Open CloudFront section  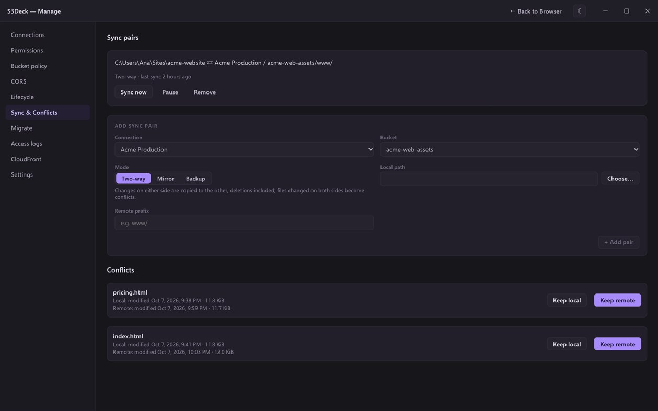point(48,159)
